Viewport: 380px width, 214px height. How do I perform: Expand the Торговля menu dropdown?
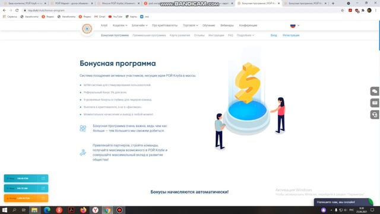click(191, 26)
